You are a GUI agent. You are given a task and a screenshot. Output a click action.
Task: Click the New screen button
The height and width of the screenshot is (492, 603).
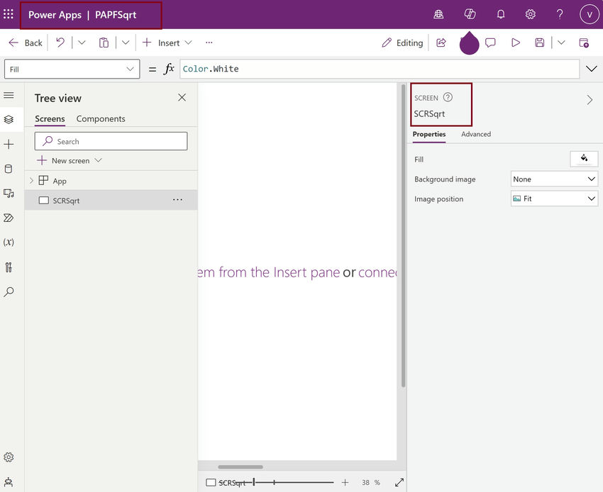pos(70,161)
